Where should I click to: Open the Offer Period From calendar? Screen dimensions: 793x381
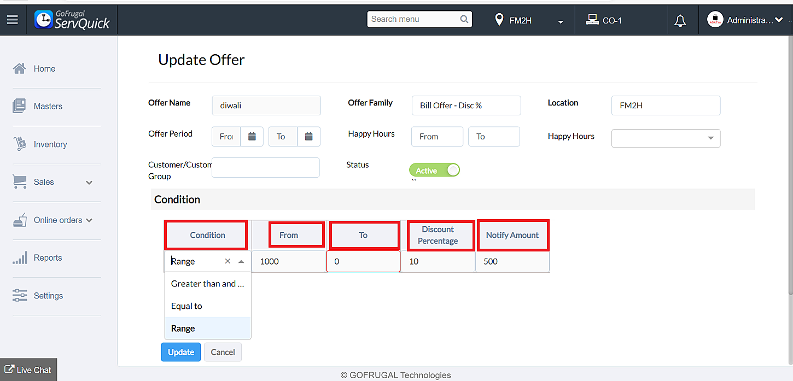[252, 137]
